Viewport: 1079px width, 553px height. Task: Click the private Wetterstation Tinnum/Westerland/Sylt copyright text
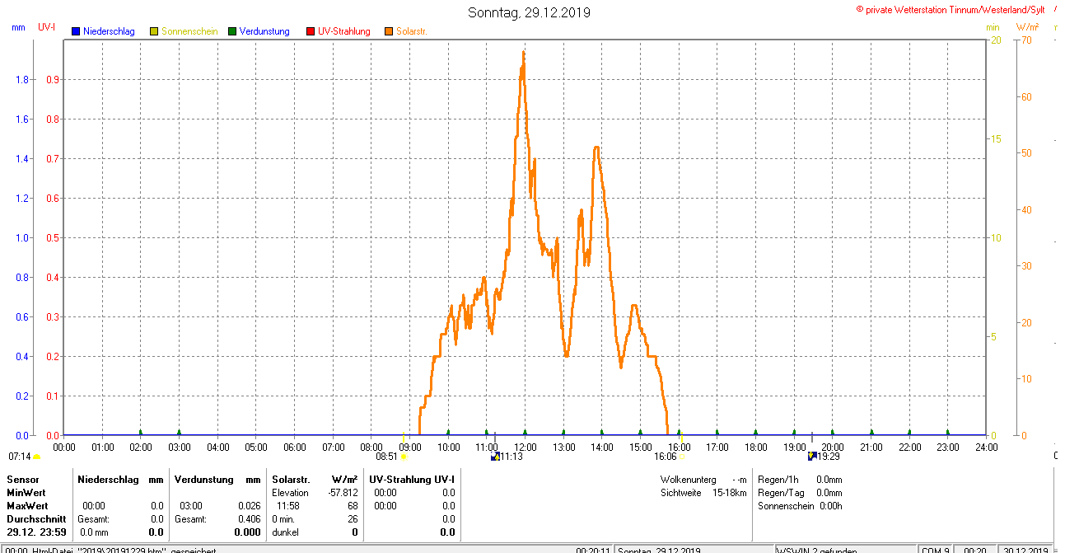click(x=951, y=9)
